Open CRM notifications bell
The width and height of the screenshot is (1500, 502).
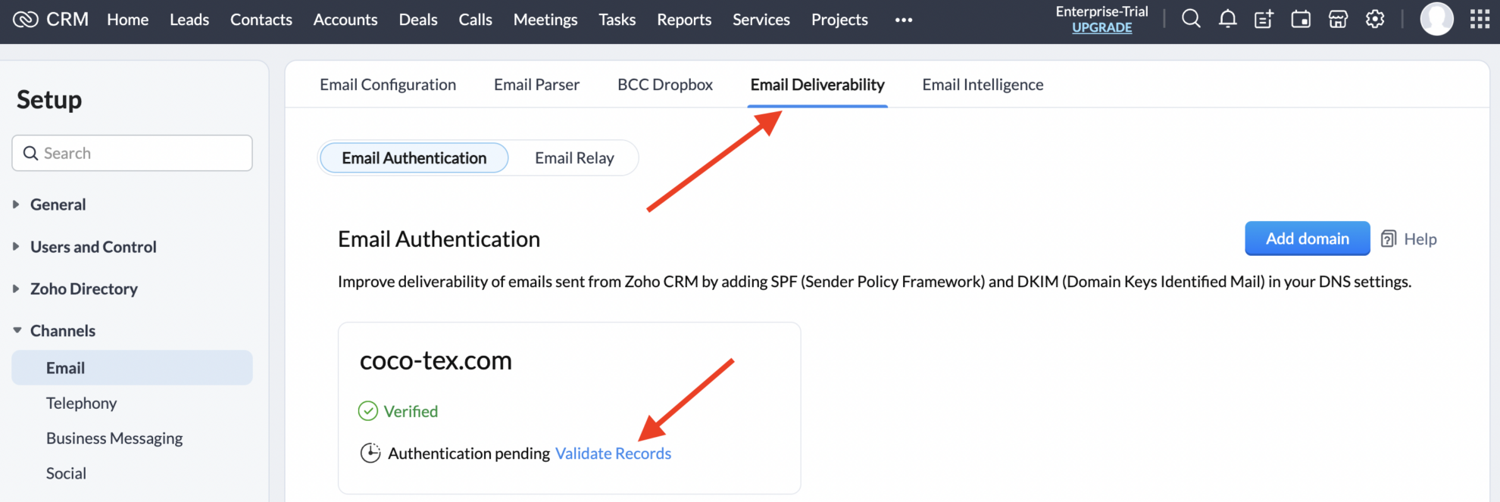click(x=1227, y=19)
